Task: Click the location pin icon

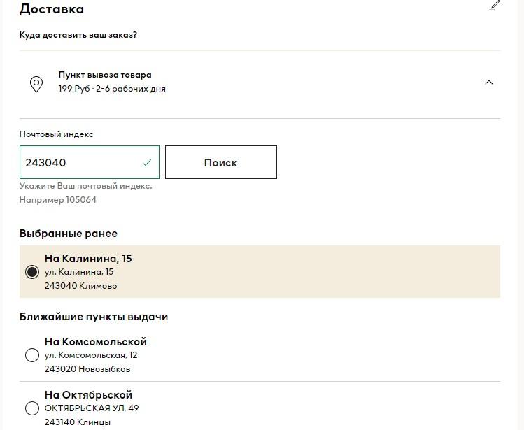Action: pos(36,84)
